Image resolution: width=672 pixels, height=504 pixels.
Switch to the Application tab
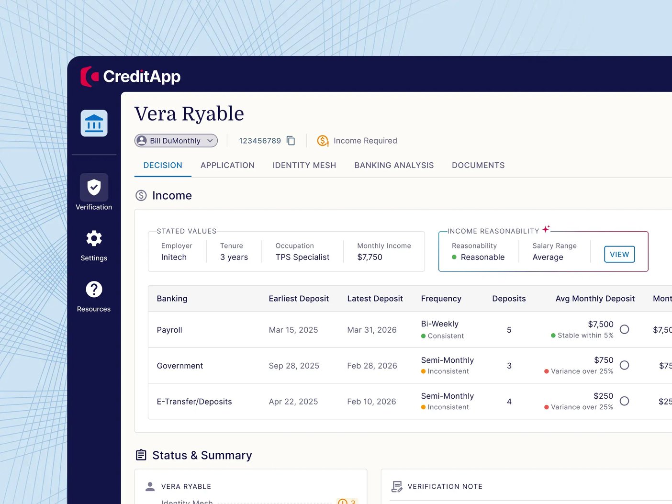(227, 165)
